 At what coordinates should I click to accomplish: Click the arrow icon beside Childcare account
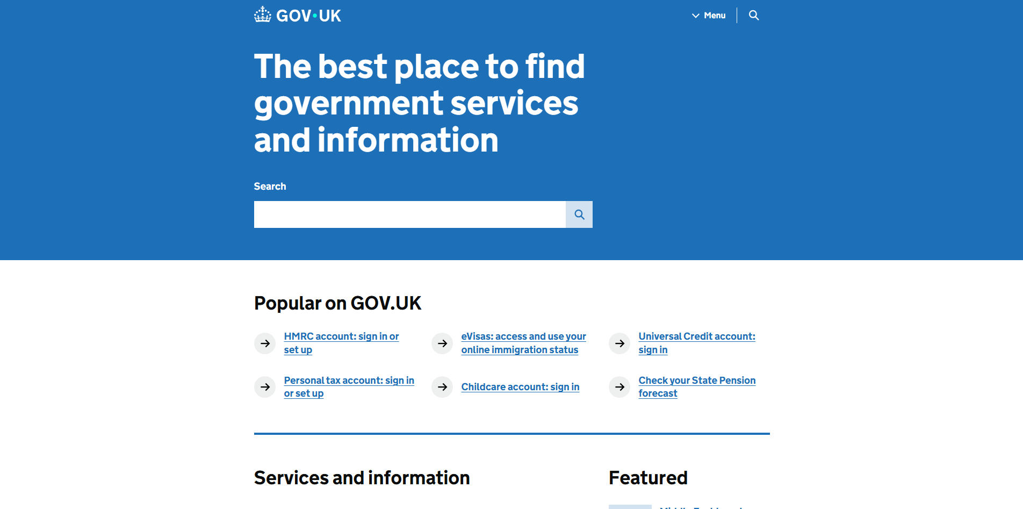coord(442,386)
